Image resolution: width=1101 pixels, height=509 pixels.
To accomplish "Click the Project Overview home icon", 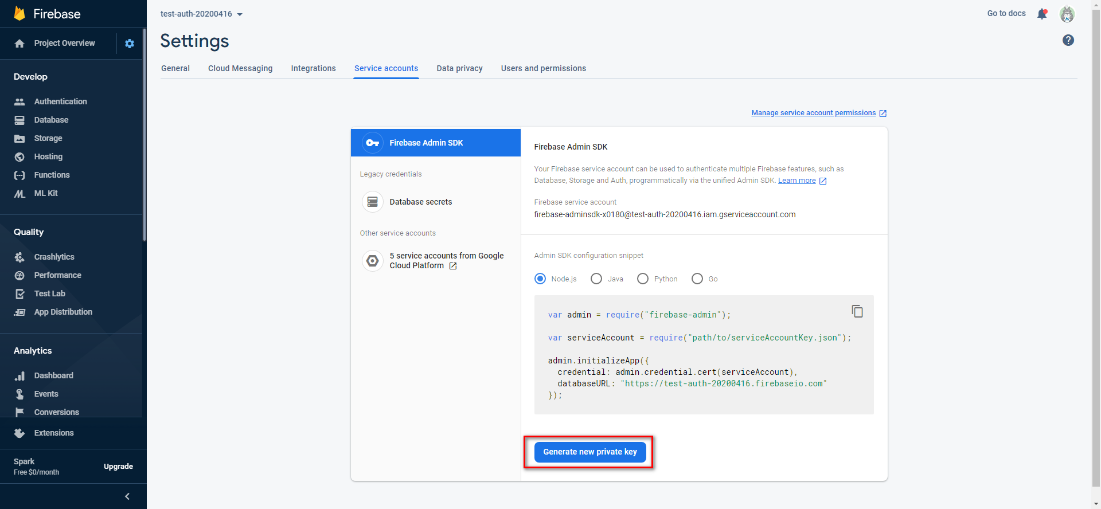I will [x=19, y=44].
